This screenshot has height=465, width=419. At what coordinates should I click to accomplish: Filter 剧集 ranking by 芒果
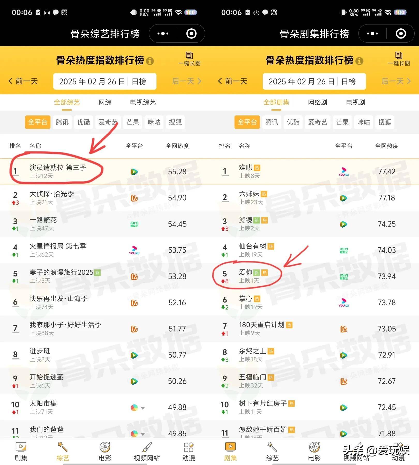[342, 122]
